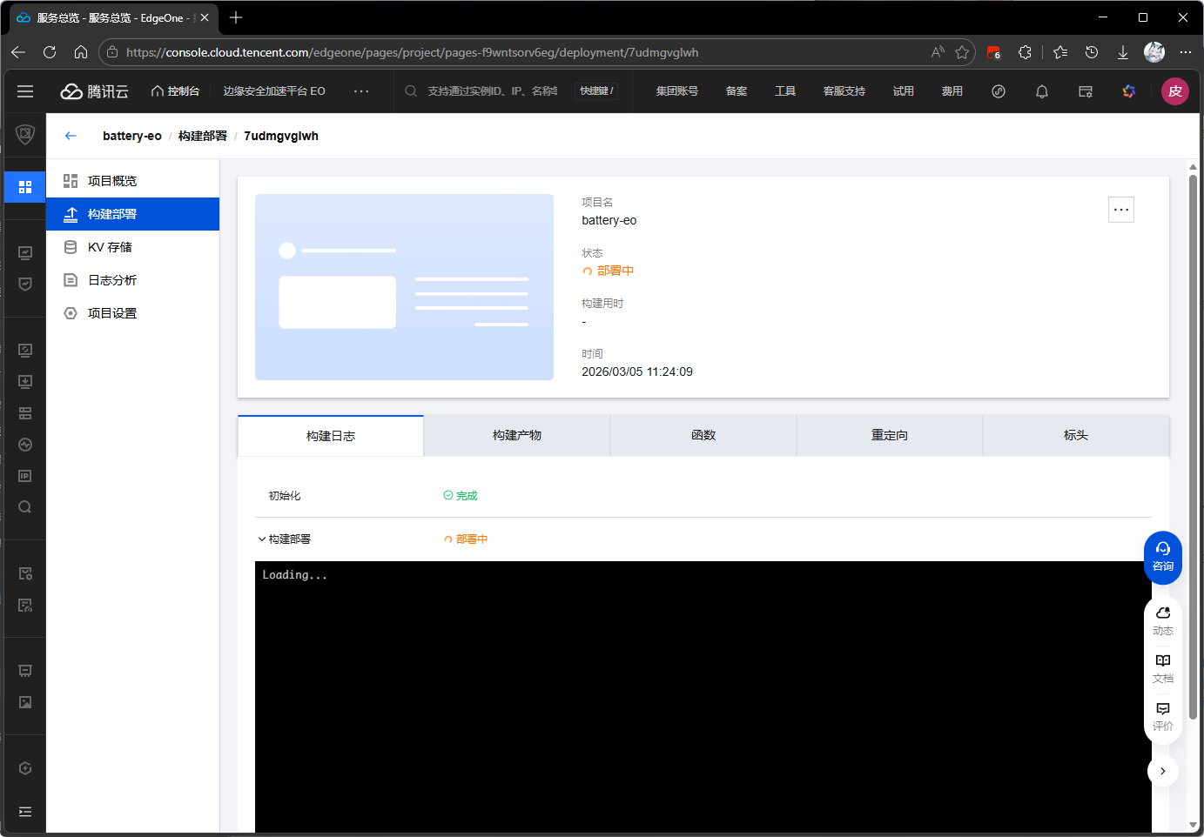Collapse the floating toolbar with arrow
Viewport: 1204px width, 837px height.
[1163, 771]
